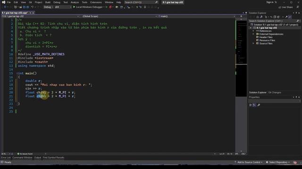Click the Visual Studio logo icon
302x169 pixels.
(3, 2)
